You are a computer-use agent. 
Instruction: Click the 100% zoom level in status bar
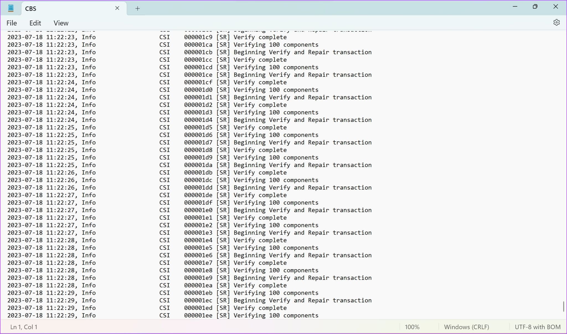[x=412, y=327]
